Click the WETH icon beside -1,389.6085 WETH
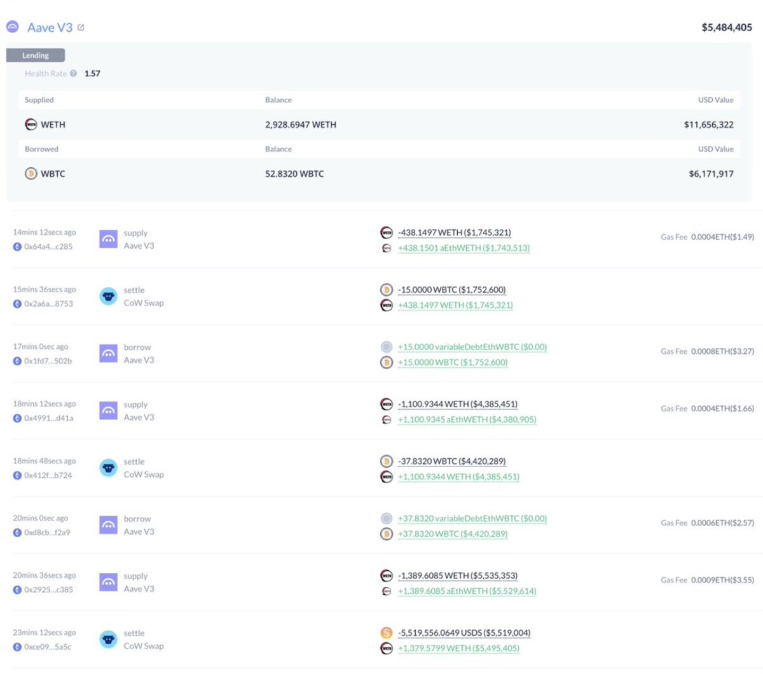The image size is (763, 674). (387, 575)
